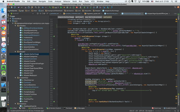Screen dimensions: 180x112
Task: Click the Help question mark icon
Action: (x=112, y=8)
